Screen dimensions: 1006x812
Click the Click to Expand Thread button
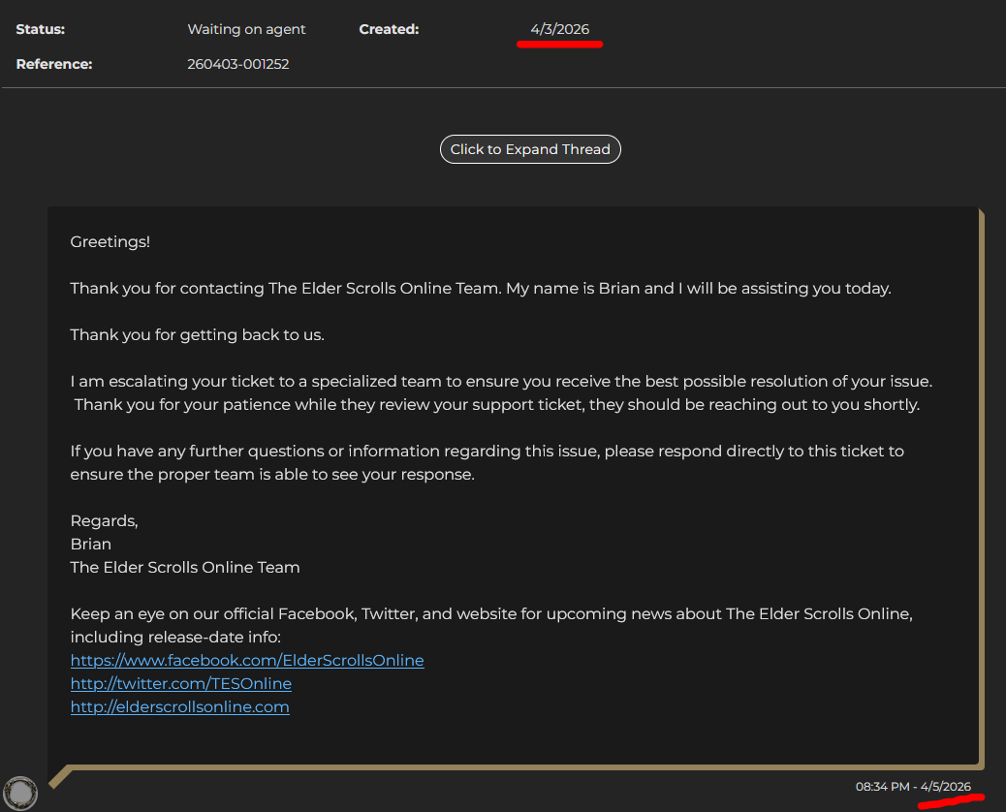click(530, 149)
